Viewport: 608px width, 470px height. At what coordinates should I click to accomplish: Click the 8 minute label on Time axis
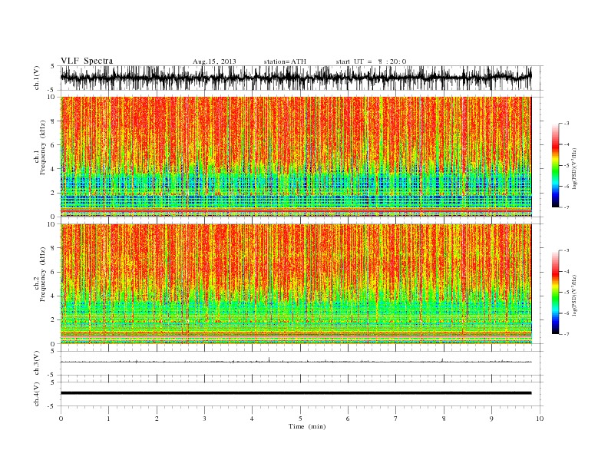[x=444, y=419]
